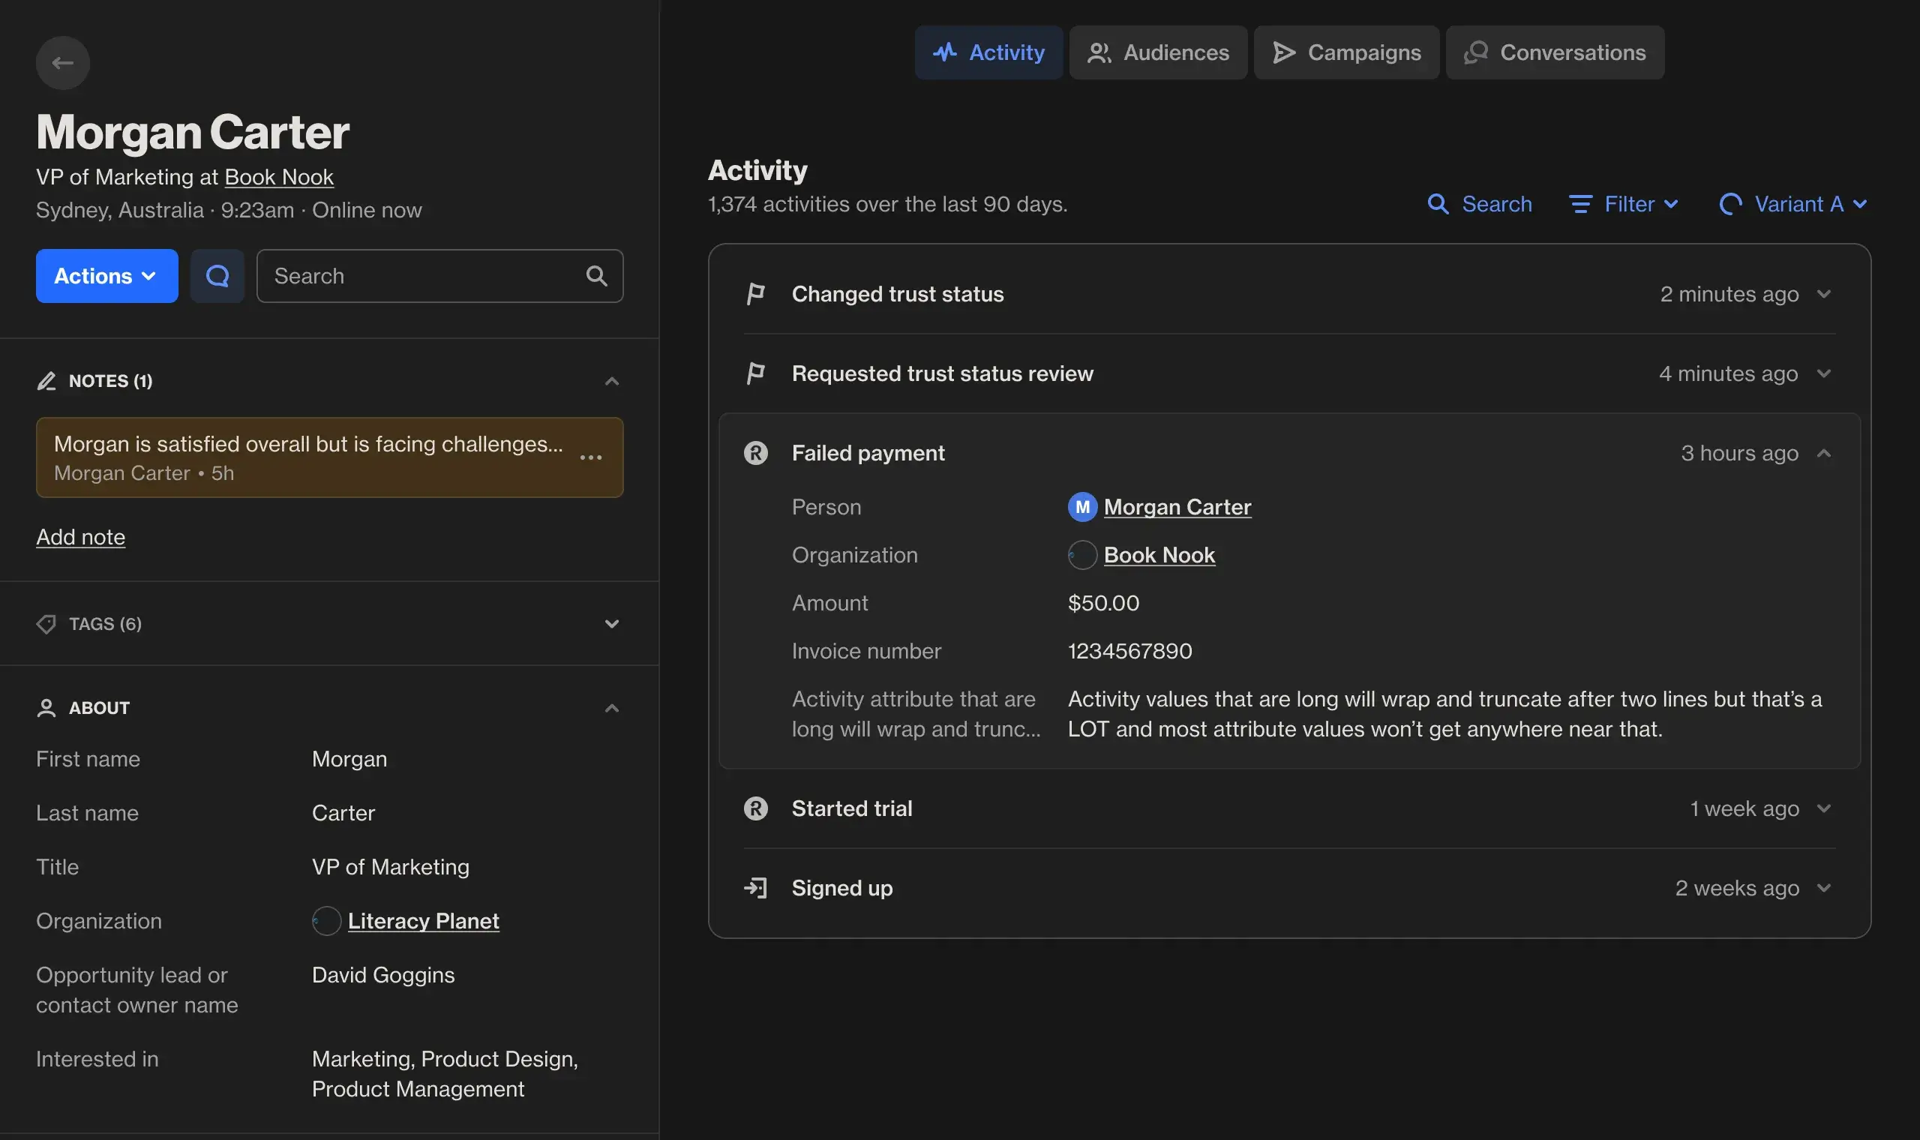Click the Carter last name value
This screenshot has width=1920, height=1140.
tap(343, 813)
